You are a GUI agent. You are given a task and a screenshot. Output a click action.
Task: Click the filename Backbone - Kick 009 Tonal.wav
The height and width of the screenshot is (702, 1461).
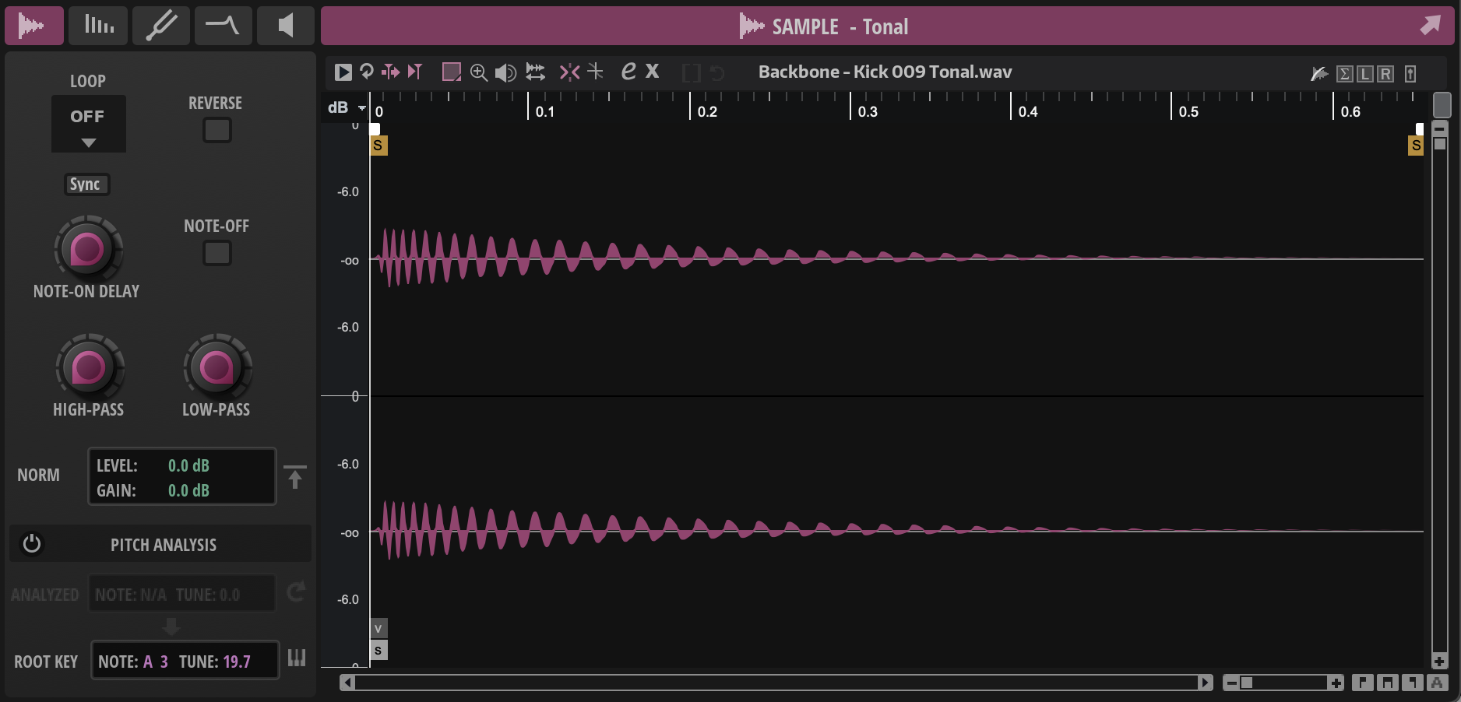[884, 72]
